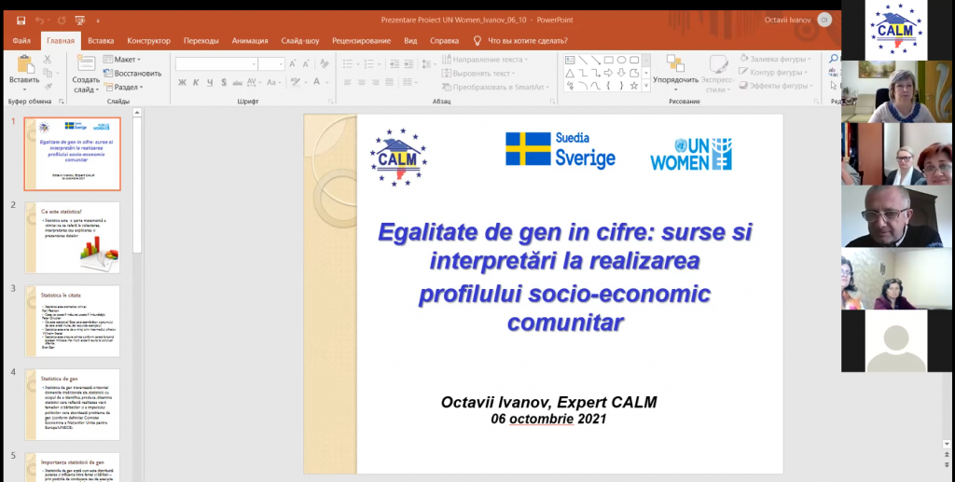Click the Undo arrow in quick access toolbar
Screen dimensions: 955x482
[39, 21]
